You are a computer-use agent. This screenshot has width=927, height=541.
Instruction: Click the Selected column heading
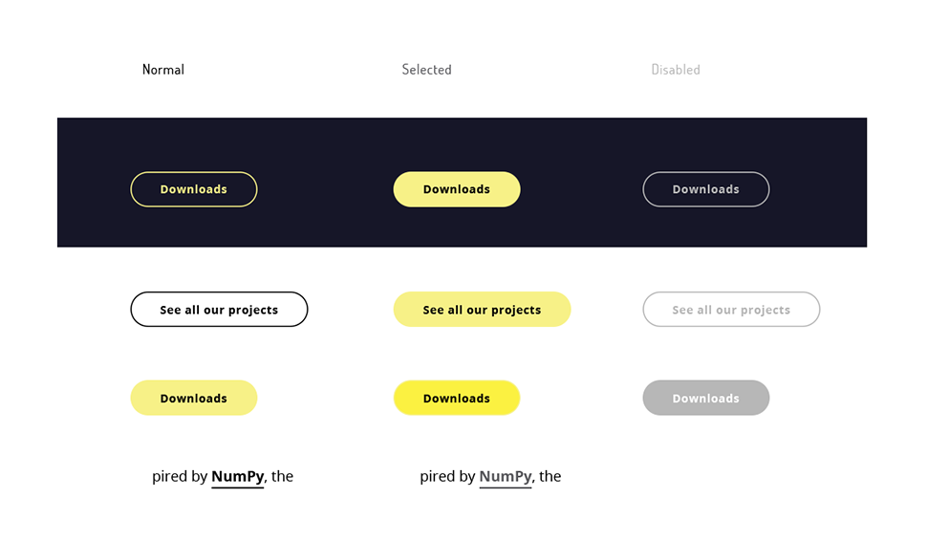click(x=426, y=70)
